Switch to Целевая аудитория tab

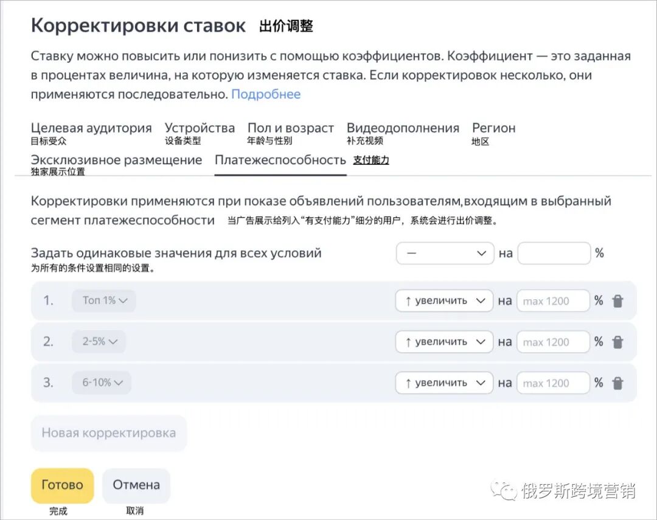[91, 128]
